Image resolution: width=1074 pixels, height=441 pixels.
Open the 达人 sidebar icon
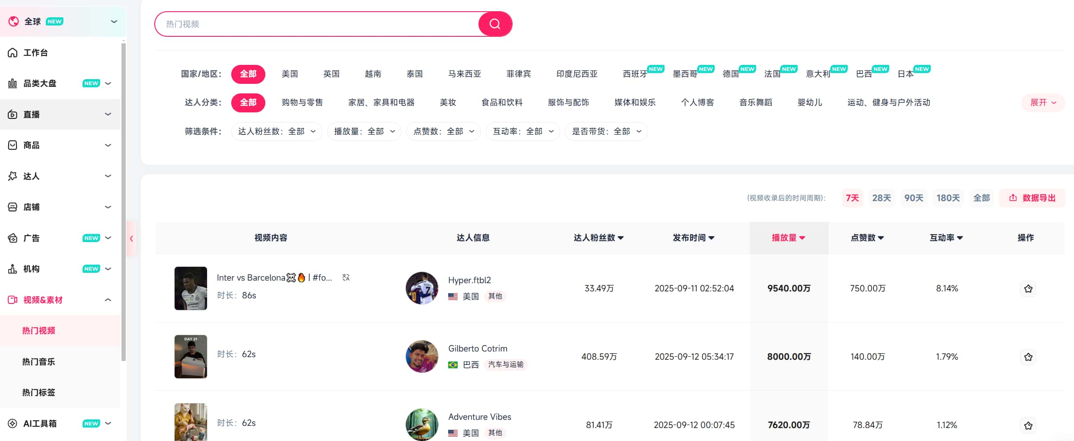point(12,176)
